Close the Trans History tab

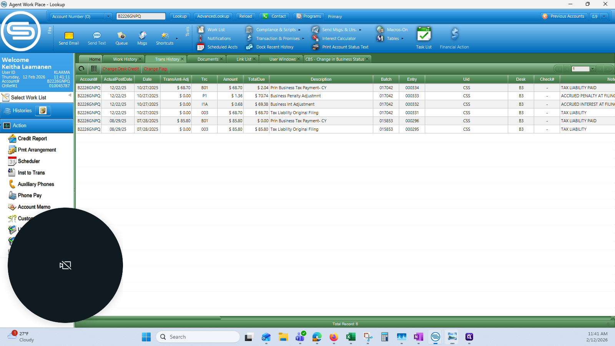tap(182, 59)
